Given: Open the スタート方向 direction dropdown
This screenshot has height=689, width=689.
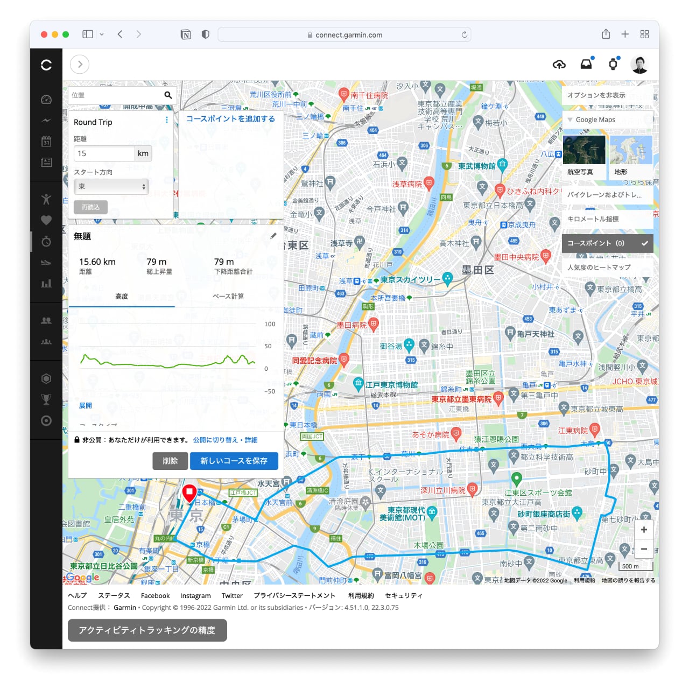Looking at the screenshot, I should point(111,187).
